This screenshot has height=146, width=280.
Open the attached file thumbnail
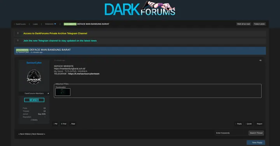[x=63, y=92]
